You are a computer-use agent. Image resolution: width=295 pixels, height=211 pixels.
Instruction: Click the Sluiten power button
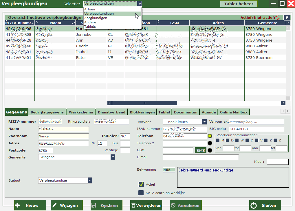pyautogui.click(x=265, y=205)
